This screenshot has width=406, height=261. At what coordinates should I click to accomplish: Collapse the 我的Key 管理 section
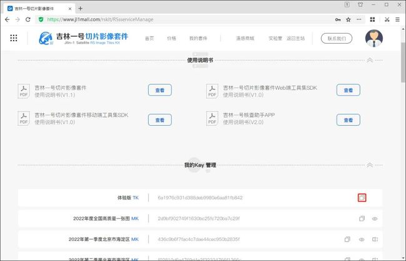(370, 165)
